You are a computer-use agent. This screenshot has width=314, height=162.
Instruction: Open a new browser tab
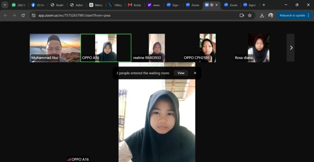264,5
